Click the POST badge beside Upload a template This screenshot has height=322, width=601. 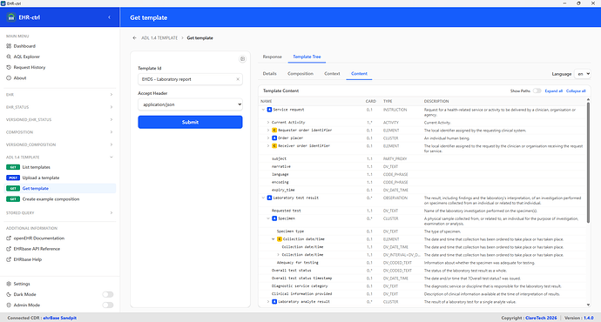pyautogui.click(x=13, y=178)
